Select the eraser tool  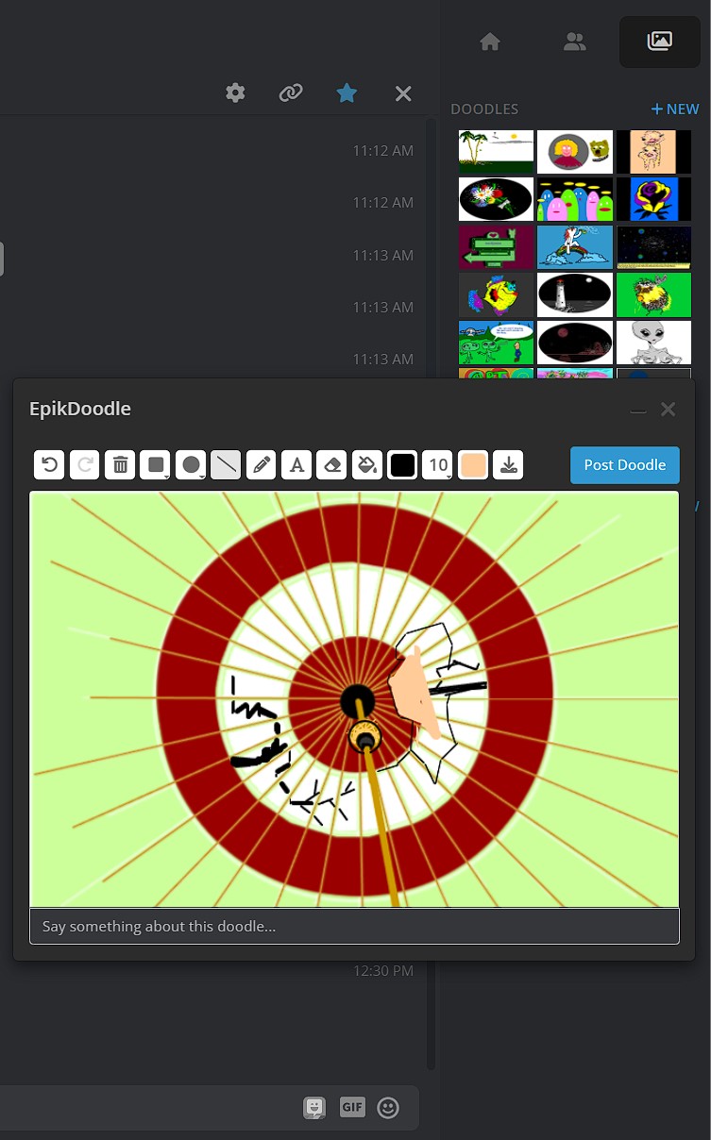tap(331, 464)
